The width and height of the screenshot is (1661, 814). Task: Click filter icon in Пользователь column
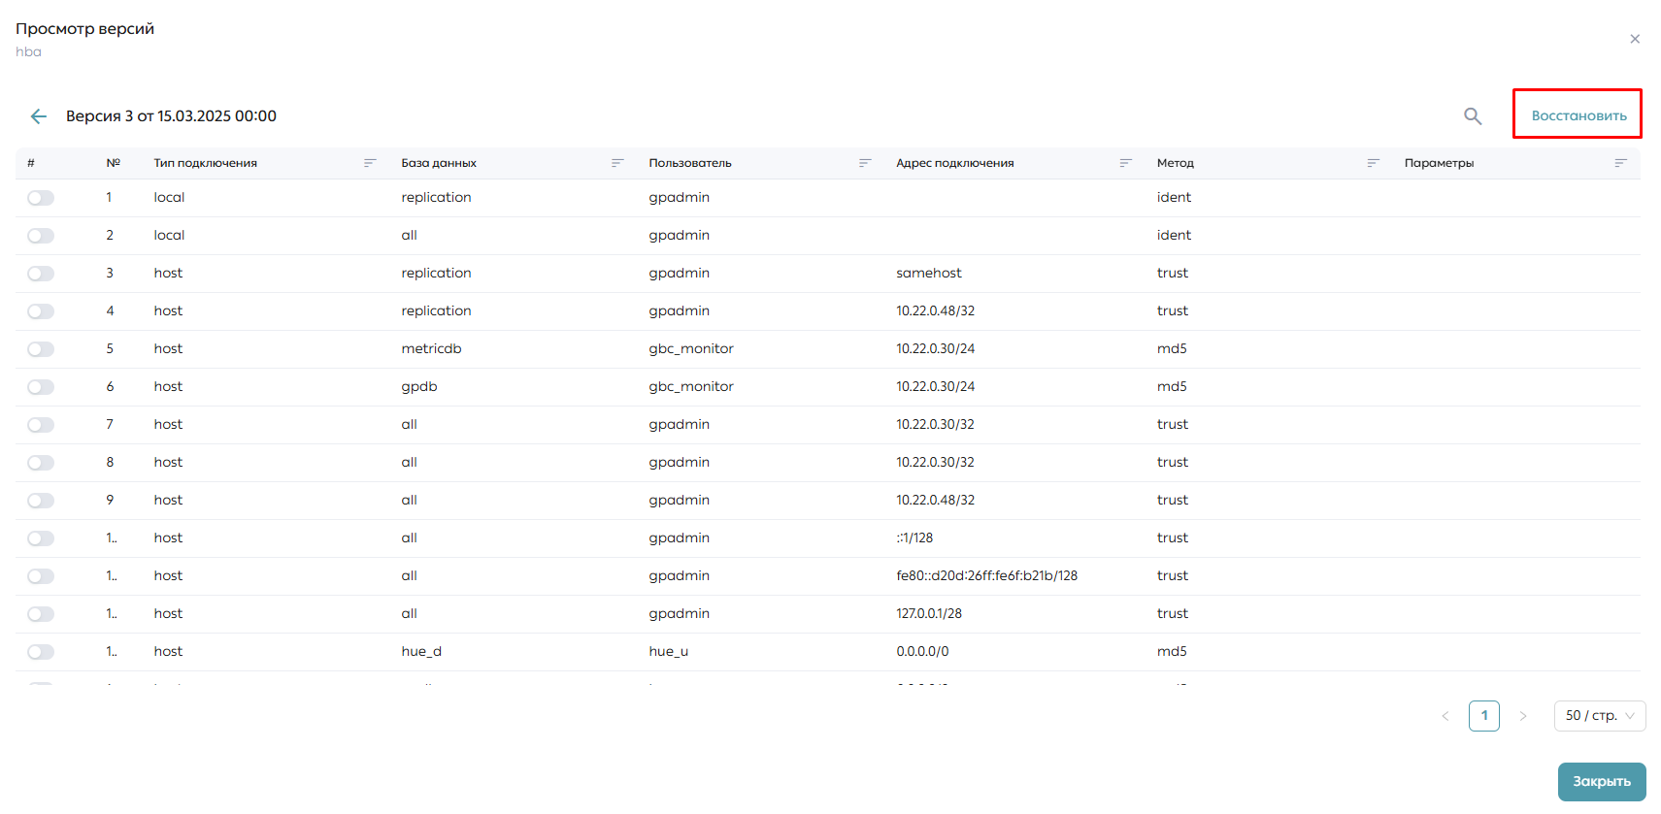(865, 163)
